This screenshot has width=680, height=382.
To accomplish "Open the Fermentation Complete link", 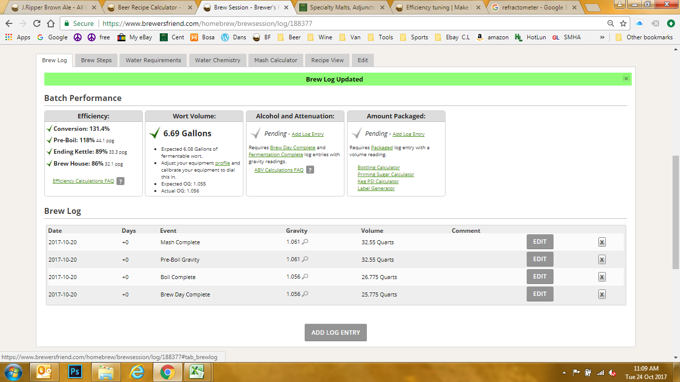I will click(x=276, y=155).
